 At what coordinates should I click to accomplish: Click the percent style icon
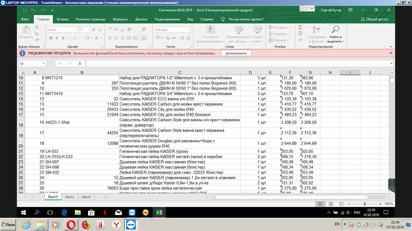point(167,38)
